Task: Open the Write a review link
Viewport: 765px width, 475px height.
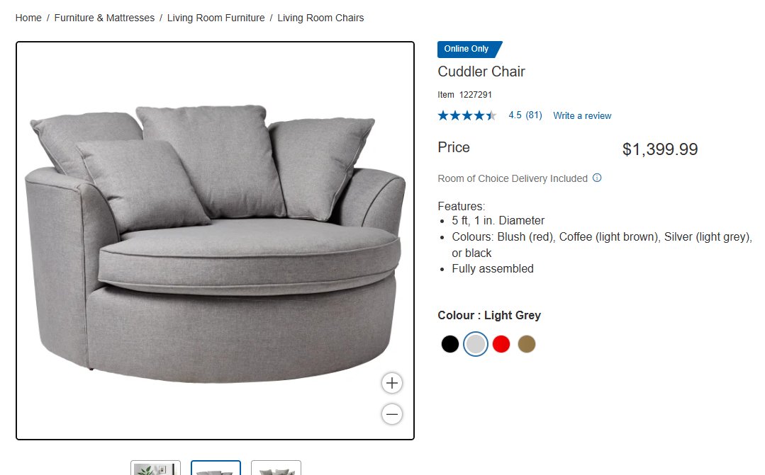Action: coord(582,115)
